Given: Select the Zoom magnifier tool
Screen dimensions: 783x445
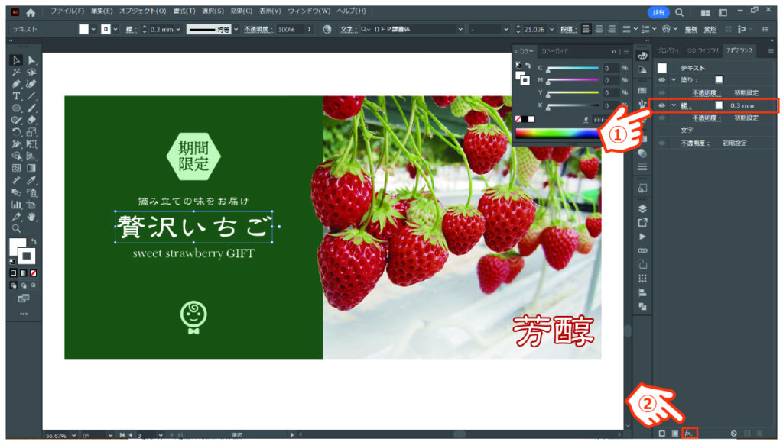Looking at the screenshot, I should 16,229.
